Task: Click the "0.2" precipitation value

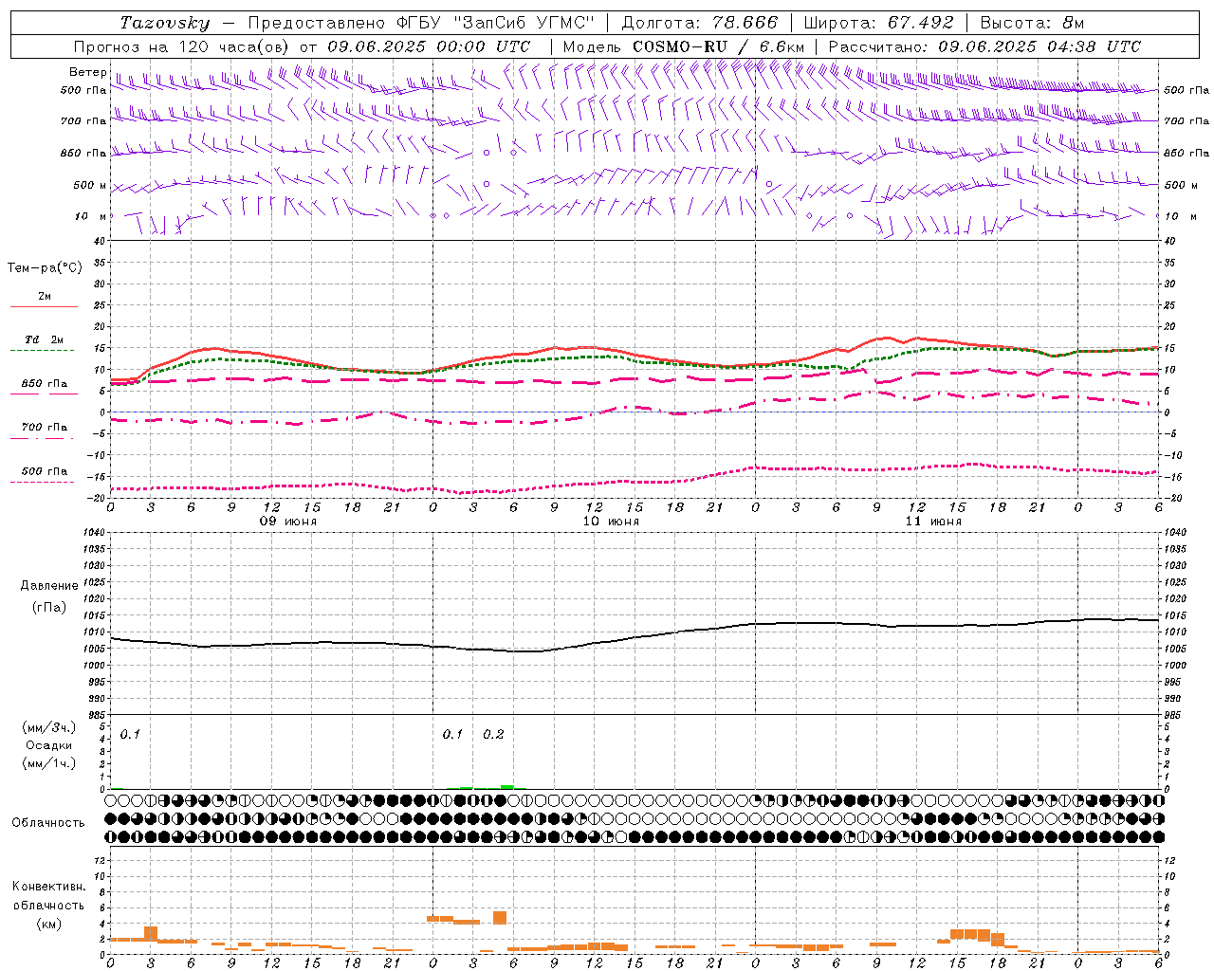Action: pos(493,735)
